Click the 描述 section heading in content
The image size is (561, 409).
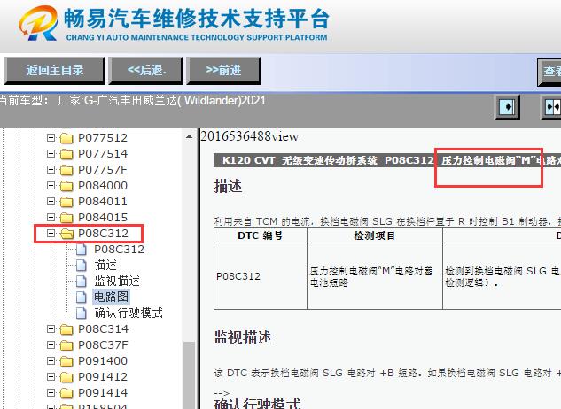coord(228,186)
